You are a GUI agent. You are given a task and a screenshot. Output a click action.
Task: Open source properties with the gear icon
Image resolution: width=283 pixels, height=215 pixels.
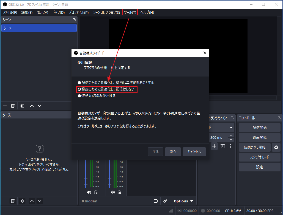[22, 201]
